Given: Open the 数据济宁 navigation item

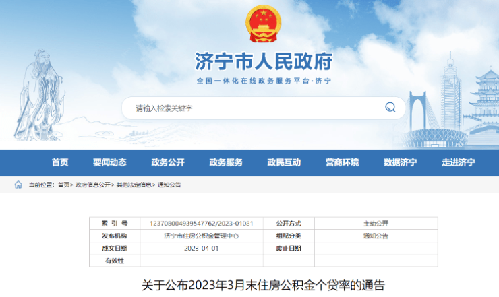Looking at the screenshot, I should [x=400, y=162].
